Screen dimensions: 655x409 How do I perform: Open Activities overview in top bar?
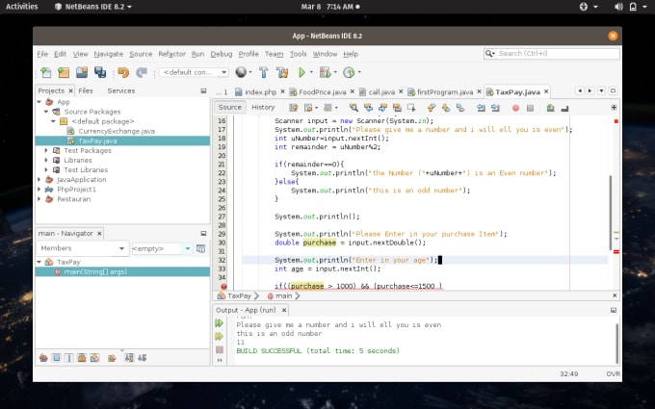pyautogui.click(x=22, y=7)
